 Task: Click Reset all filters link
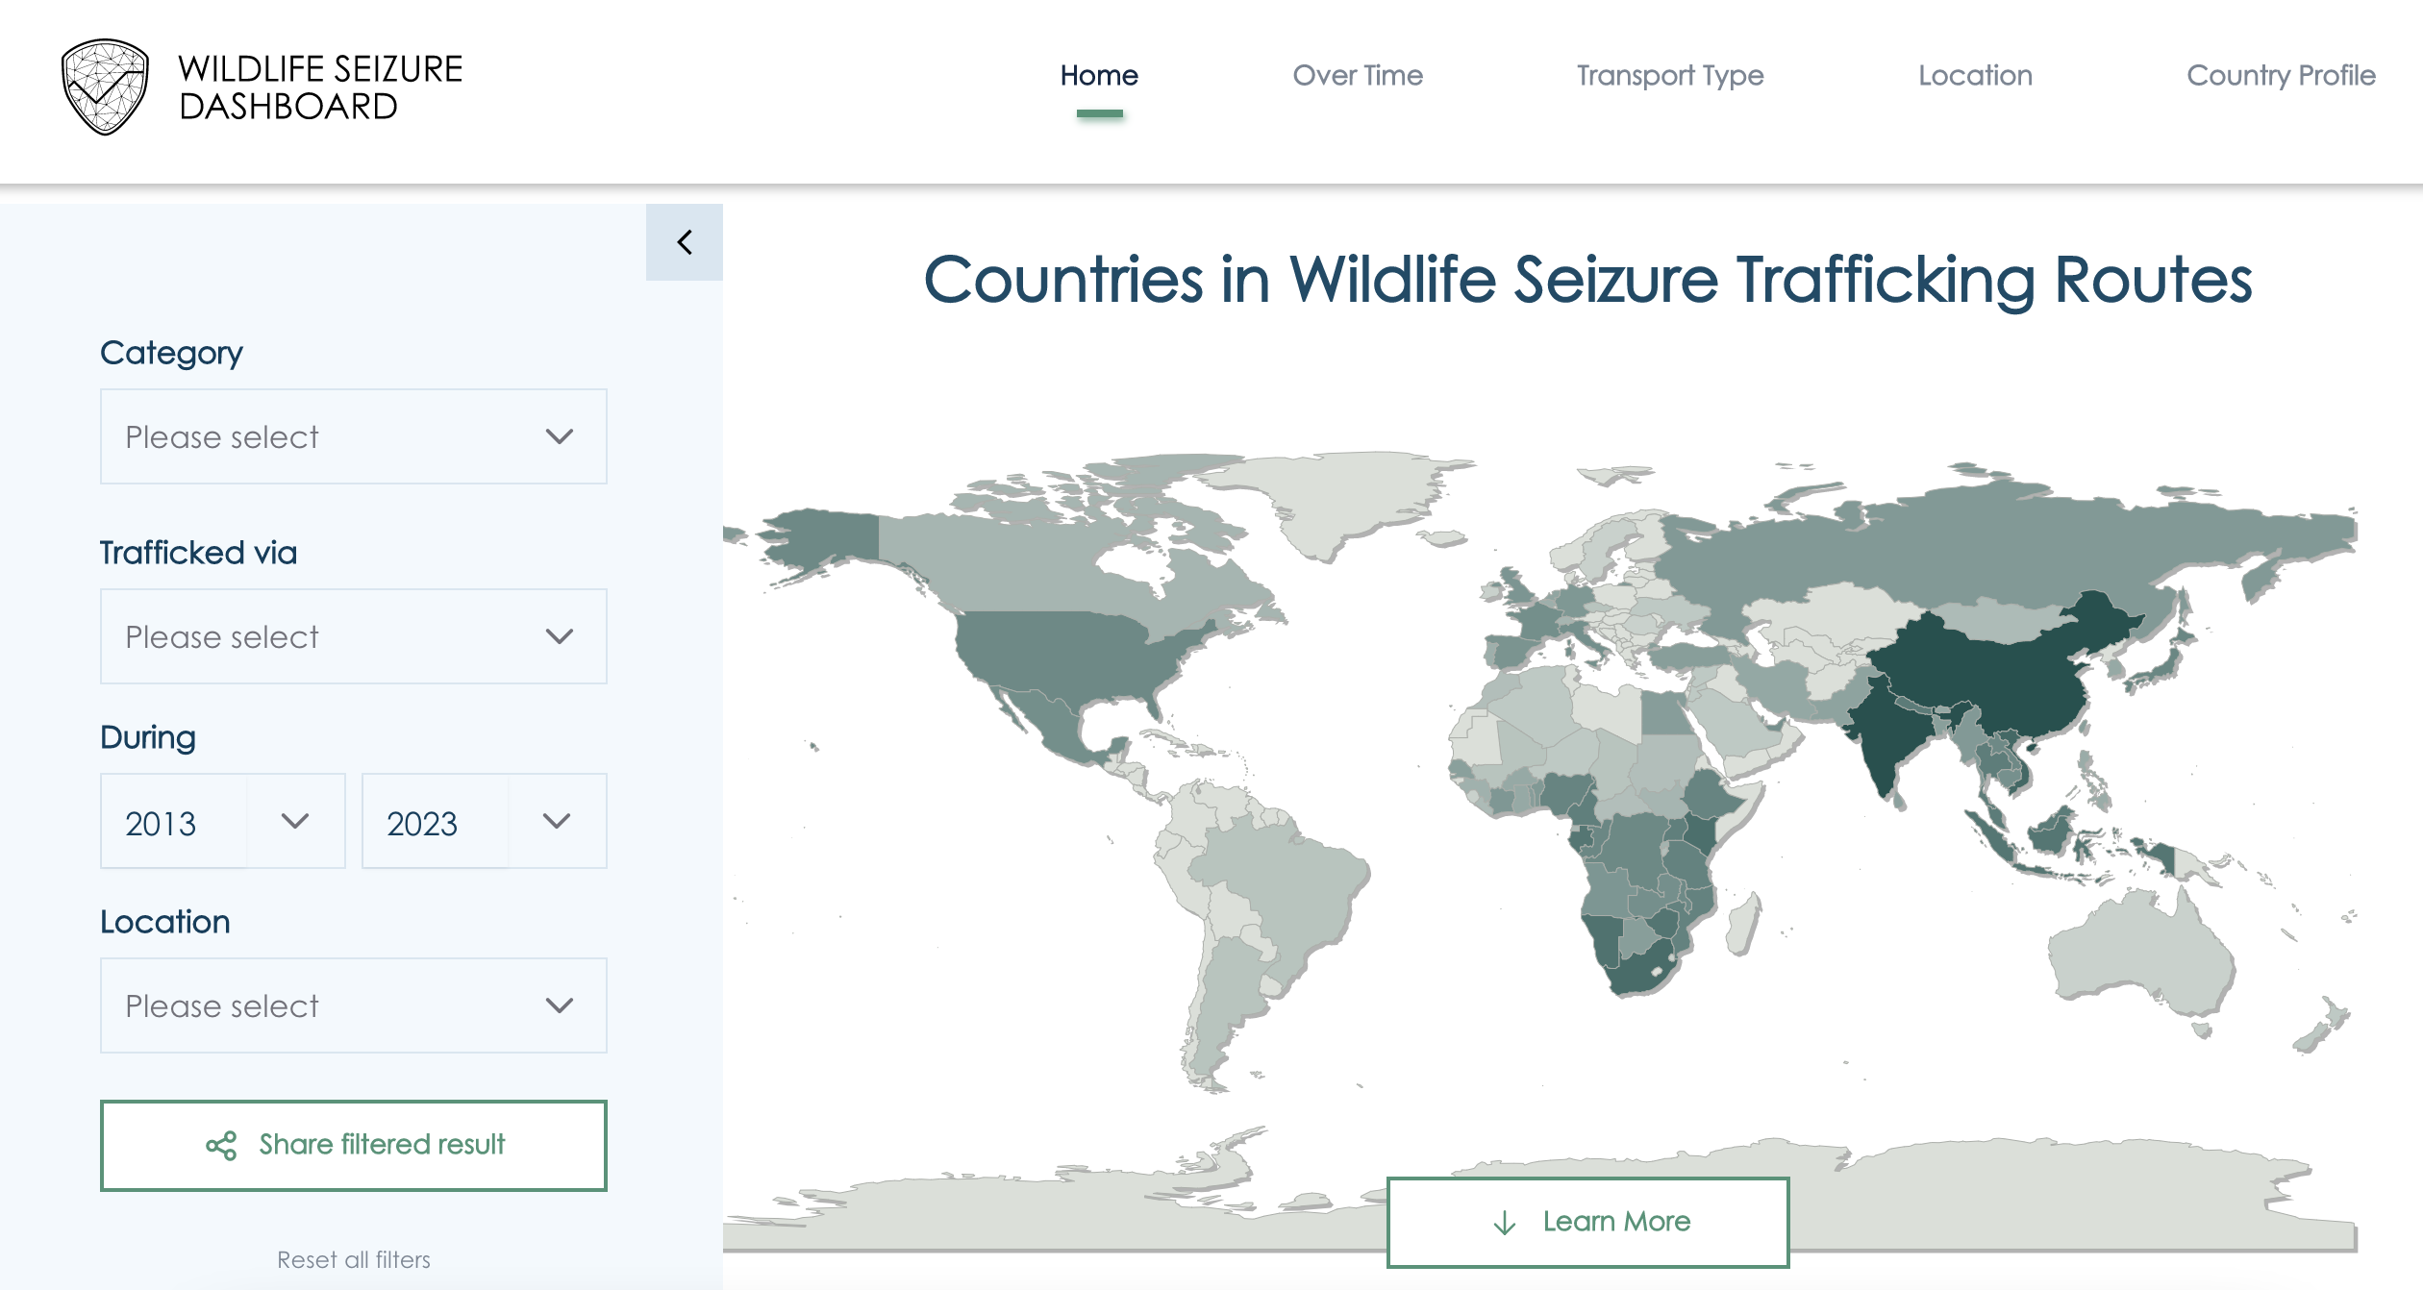(354, 1259)
